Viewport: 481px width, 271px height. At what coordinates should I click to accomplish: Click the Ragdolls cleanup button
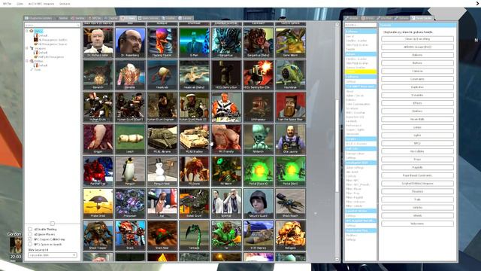pyautogui.click(x=417, y=167)
